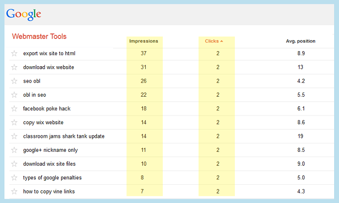The image size is (339, 203).
Task: Click the Google logo
Action: (x=24, y=14)
